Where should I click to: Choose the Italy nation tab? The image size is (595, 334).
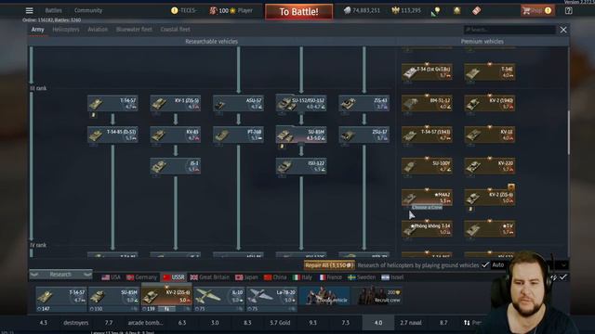[x=302, y=277]
